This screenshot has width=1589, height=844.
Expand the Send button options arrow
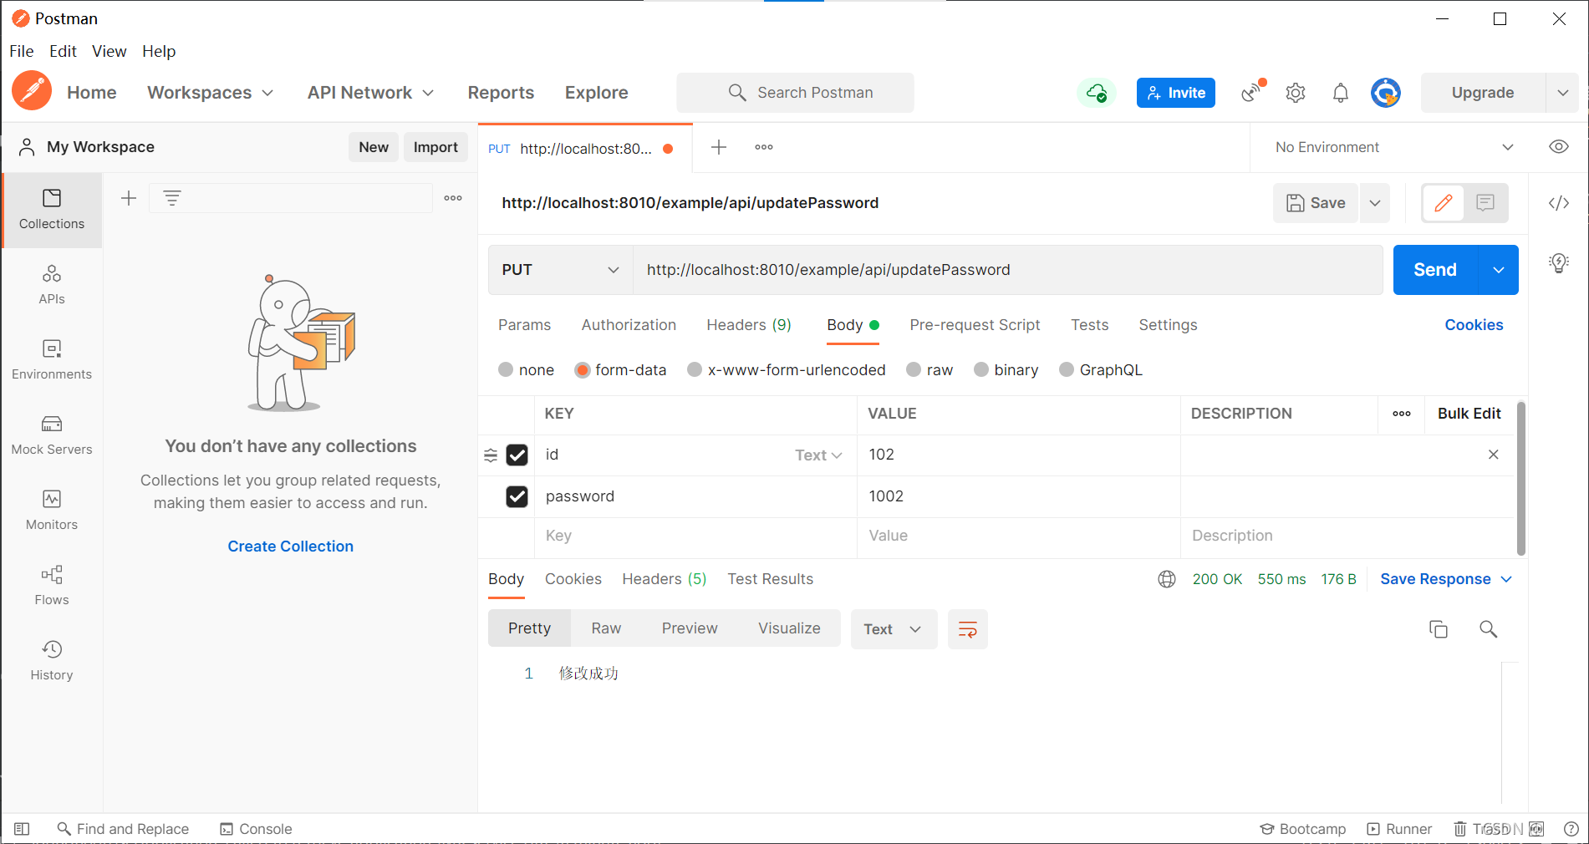tap(1499, 270)
